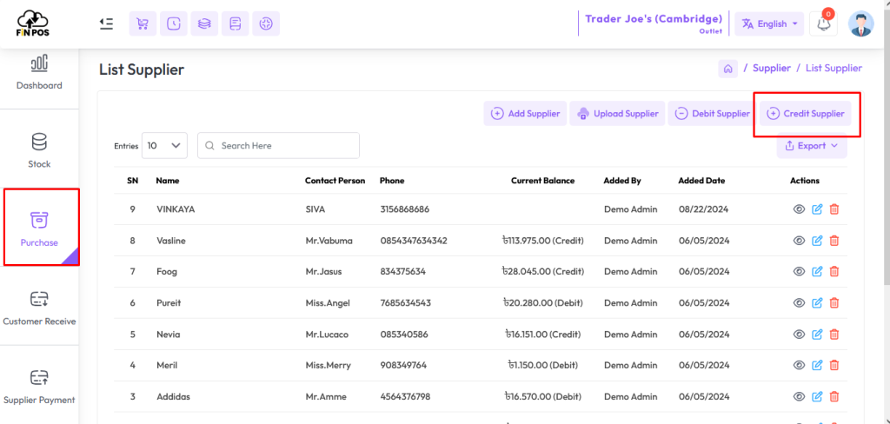Delete the Foog supplier
The image size is (890, 424).
pyautogui.click(x=834, y=272)
